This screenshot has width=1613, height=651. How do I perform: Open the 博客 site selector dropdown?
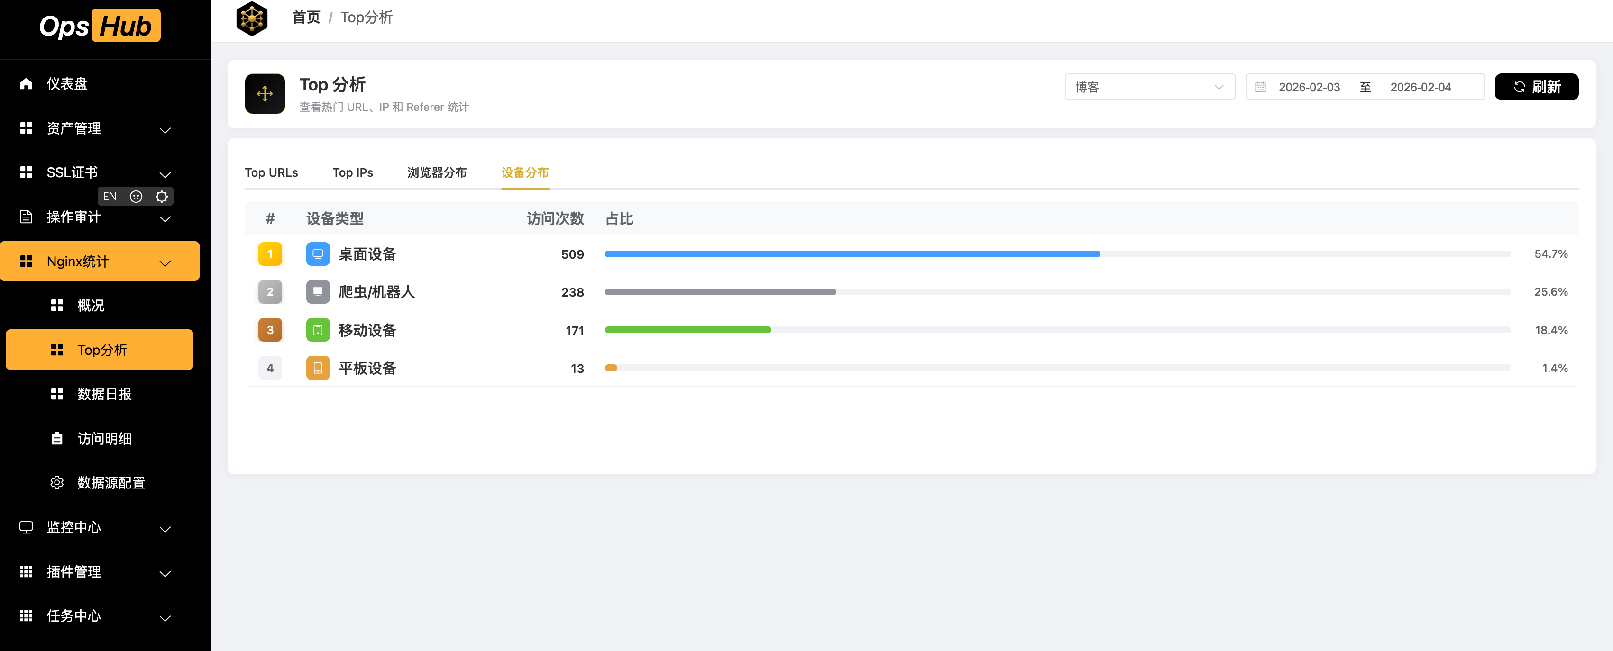click(1150, 87)
